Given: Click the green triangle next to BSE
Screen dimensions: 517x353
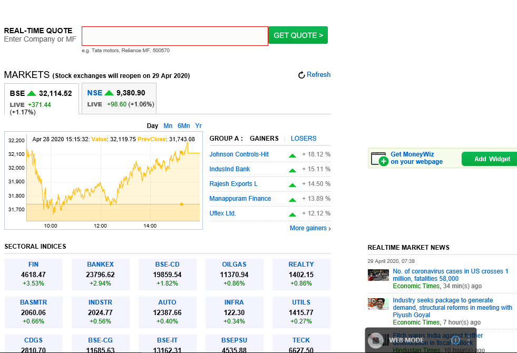Looking at the screenshot, I should [32, 93].
